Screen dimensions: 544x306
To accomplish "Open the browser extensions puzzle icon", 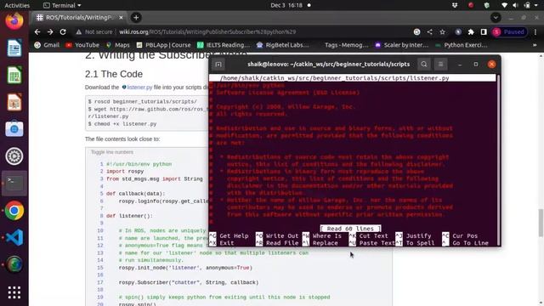I will click(x=471, y=32).
